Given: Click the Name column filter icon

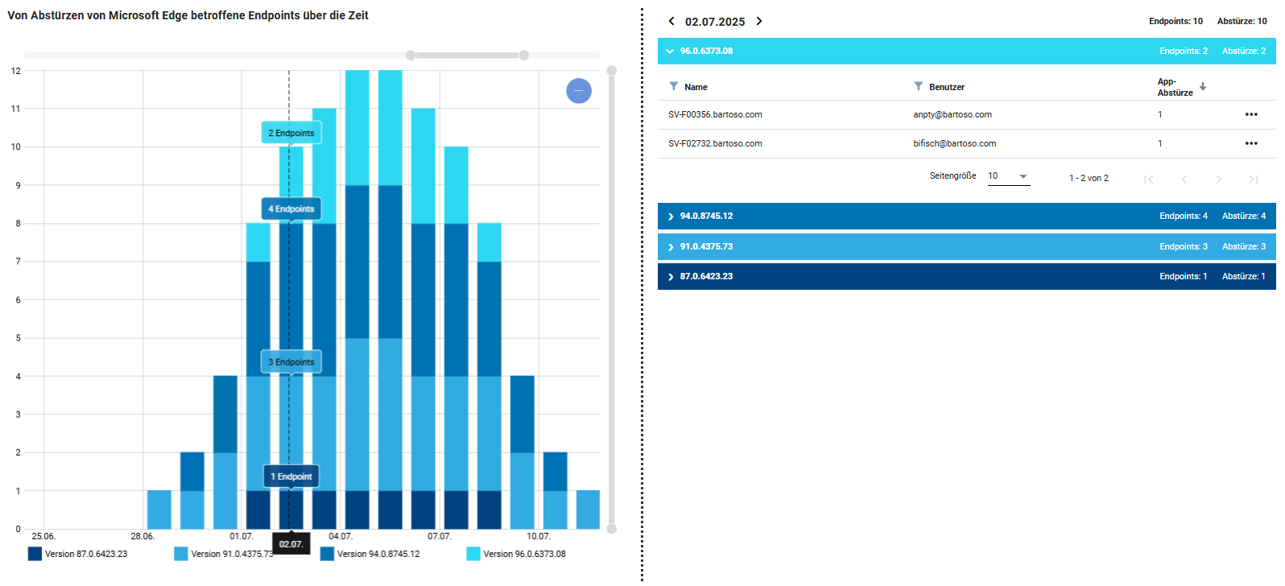Looking at the screenshot, I should [674, 86].
